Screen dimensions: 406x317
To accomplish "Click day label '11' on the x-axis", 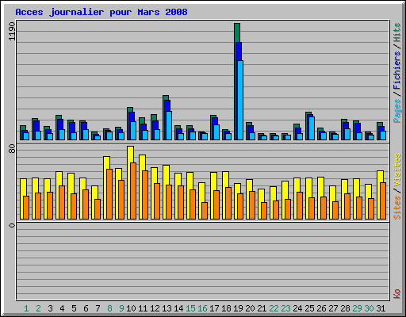I will click(x=143, y=308).
